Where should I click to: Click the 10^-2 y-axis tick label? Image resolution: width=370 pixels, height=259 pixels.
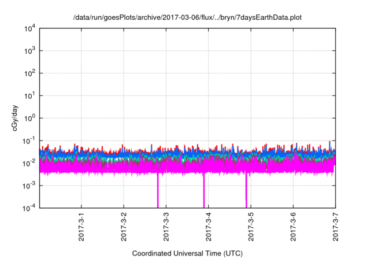(29, 163)
